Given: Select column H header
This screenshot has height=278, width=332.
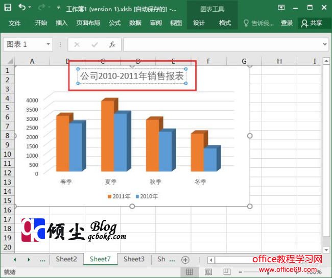Looking at the screenshot, I should (x=279, y=61).
